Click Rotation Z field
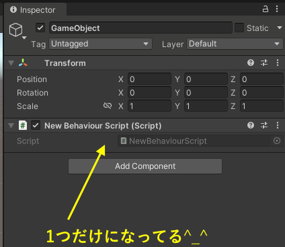The height and width of the screenshot is (247, 285). 261,93
